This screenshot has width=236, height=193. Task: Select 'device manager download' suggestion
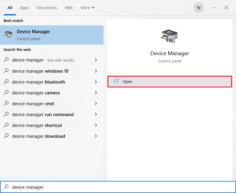pos(52,136)
